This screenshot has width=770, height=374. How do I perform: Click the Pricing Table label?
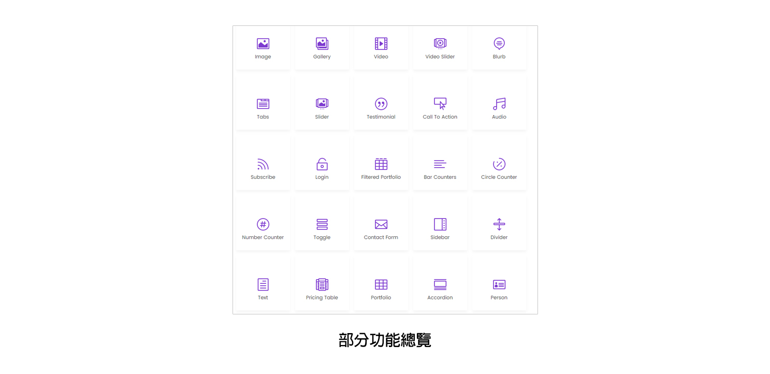click(x=322, y=298)
